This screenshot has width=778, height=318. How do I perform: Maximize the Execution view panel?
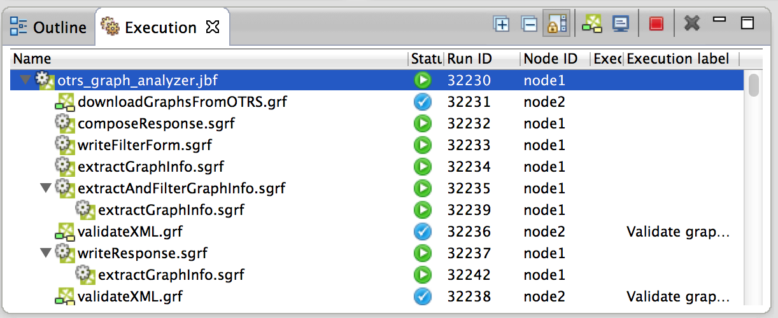tap(747, 24)
